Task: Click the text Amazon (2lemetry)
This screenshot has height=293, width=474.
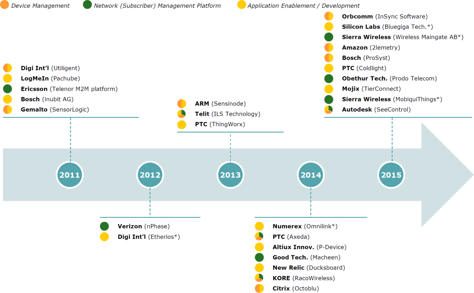Action: pyautogui.click(x=371, y=47)
